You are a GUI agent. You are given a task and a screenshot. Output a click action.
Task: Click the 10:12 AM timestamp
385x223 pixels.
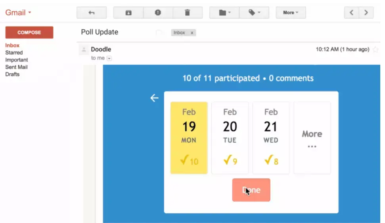pos(343,49)
